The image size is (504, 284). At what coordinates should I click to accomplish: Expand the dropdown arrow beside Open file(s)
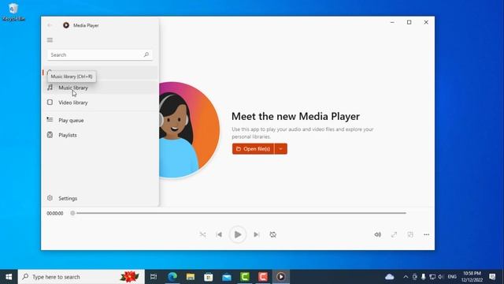[x=280, y=149]
